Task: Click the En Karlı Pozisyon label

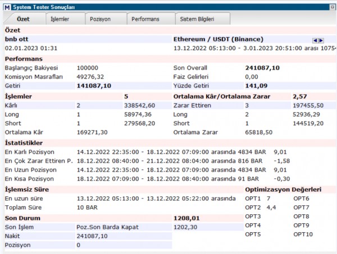Action: click(29, 152)
